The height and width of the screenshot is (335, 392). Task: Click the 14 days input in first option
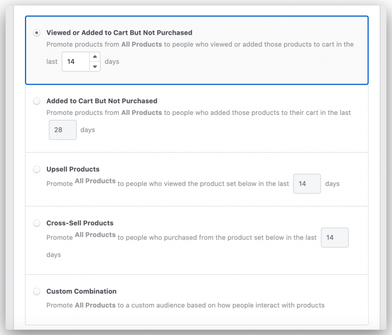tap(76, 62)
